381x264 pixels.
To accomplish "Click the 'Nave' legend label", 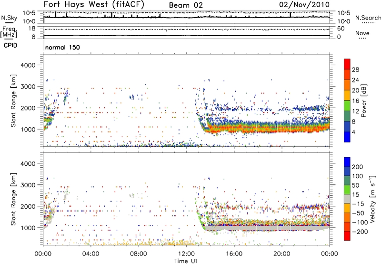I will (x=362, y=33).
